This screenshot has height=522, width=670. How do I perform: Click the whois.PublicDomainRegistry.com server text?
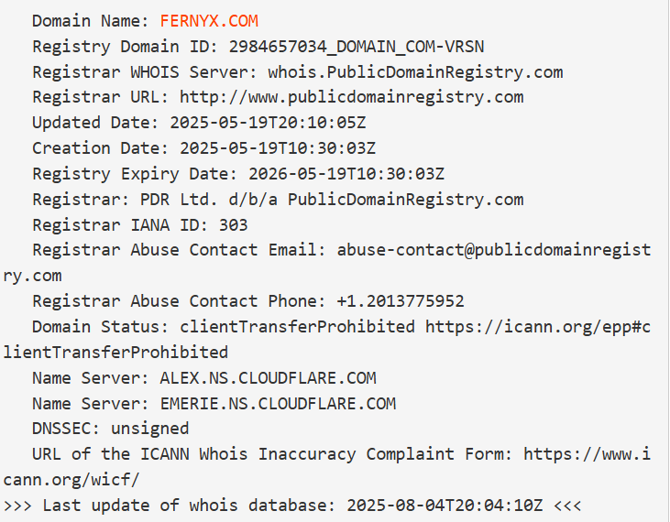[x=415, y=71]
